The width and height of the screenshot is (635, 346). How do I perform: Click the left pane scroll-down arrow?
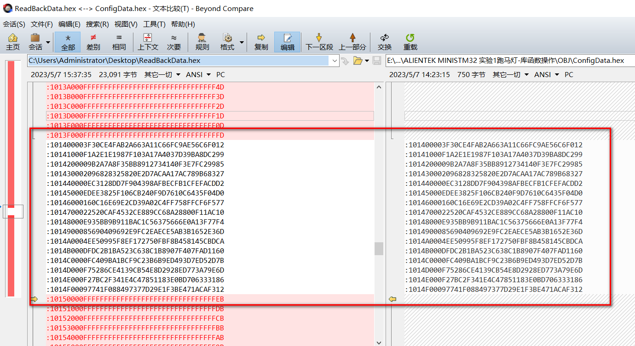click(x=379, y=342)
